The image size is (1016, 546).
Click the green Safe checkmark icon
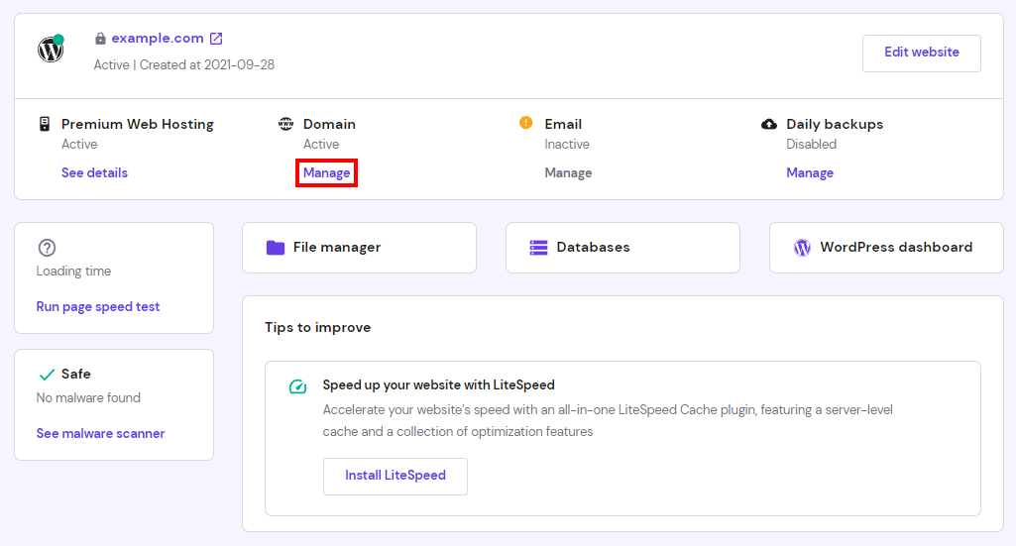tap(46, 375)
